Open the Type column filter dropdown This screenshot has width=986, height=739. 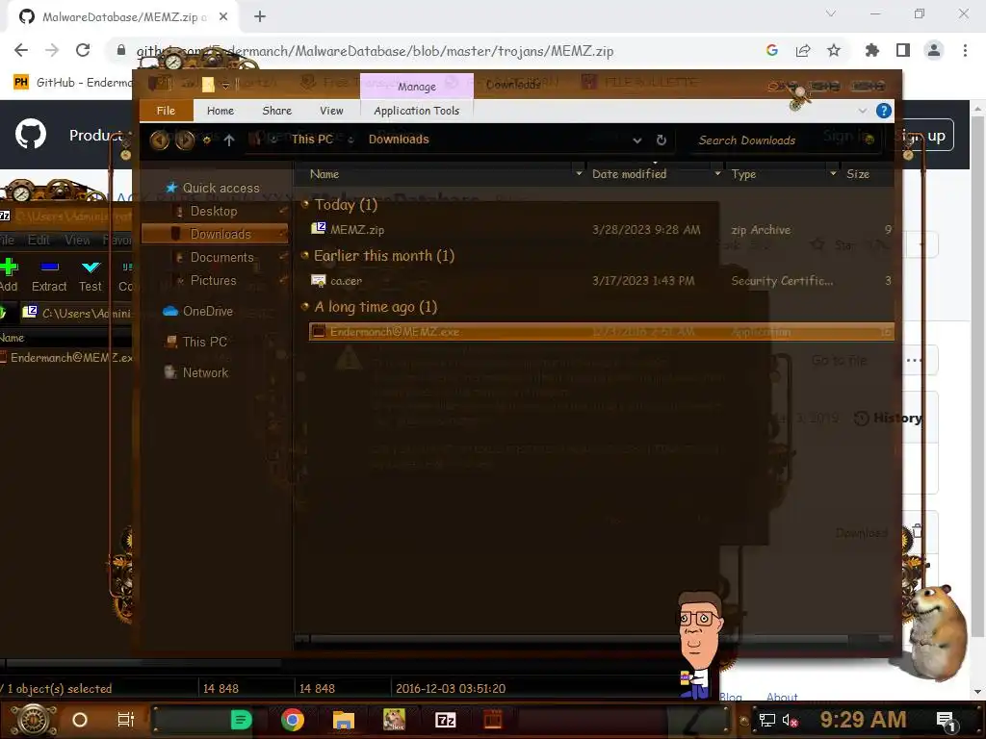[x=833, y=173]
